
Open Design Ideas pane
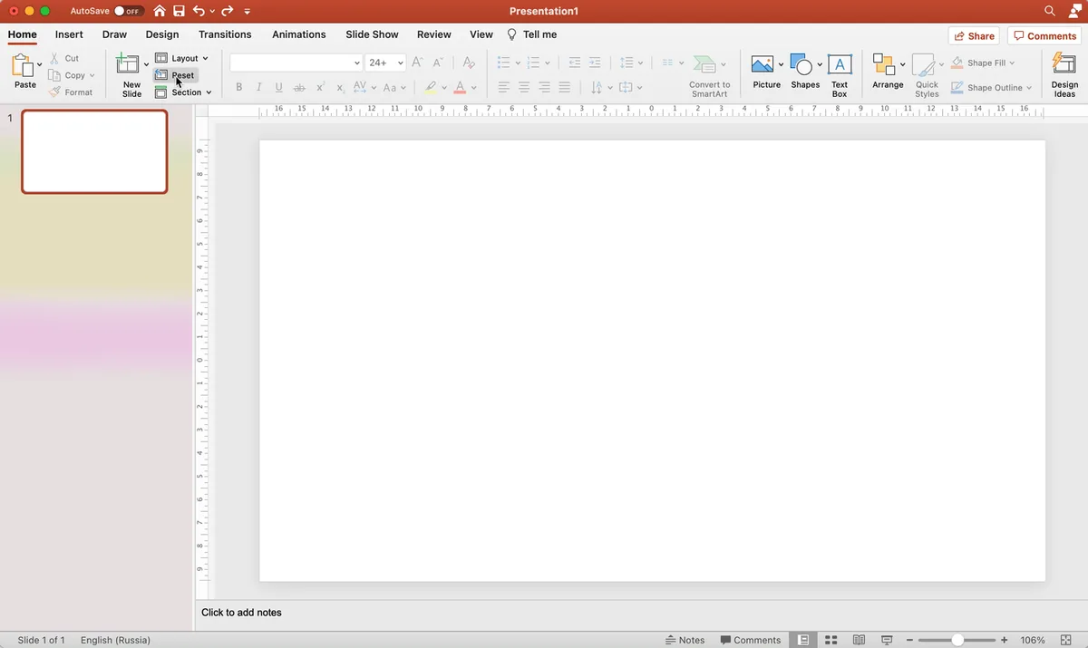(x=1064, y=76)
